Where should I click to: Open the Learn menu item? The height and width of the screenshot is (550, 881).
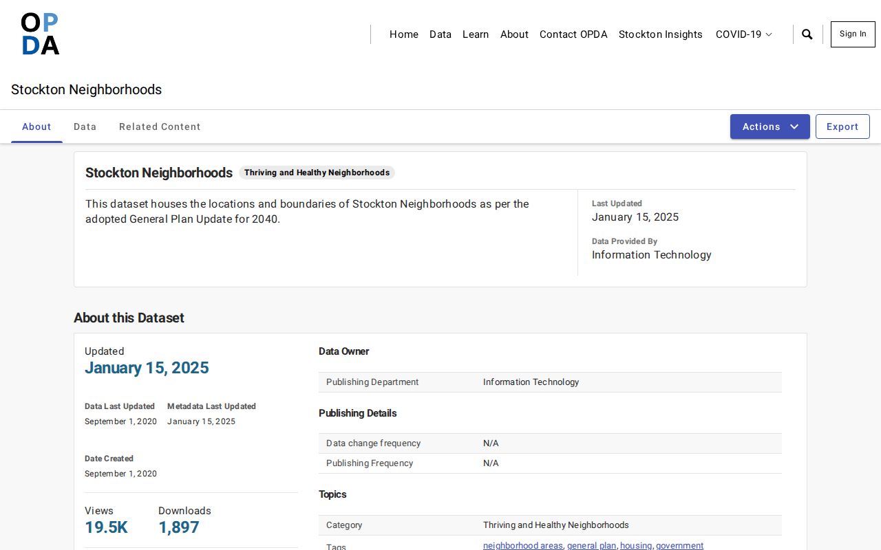476,34
